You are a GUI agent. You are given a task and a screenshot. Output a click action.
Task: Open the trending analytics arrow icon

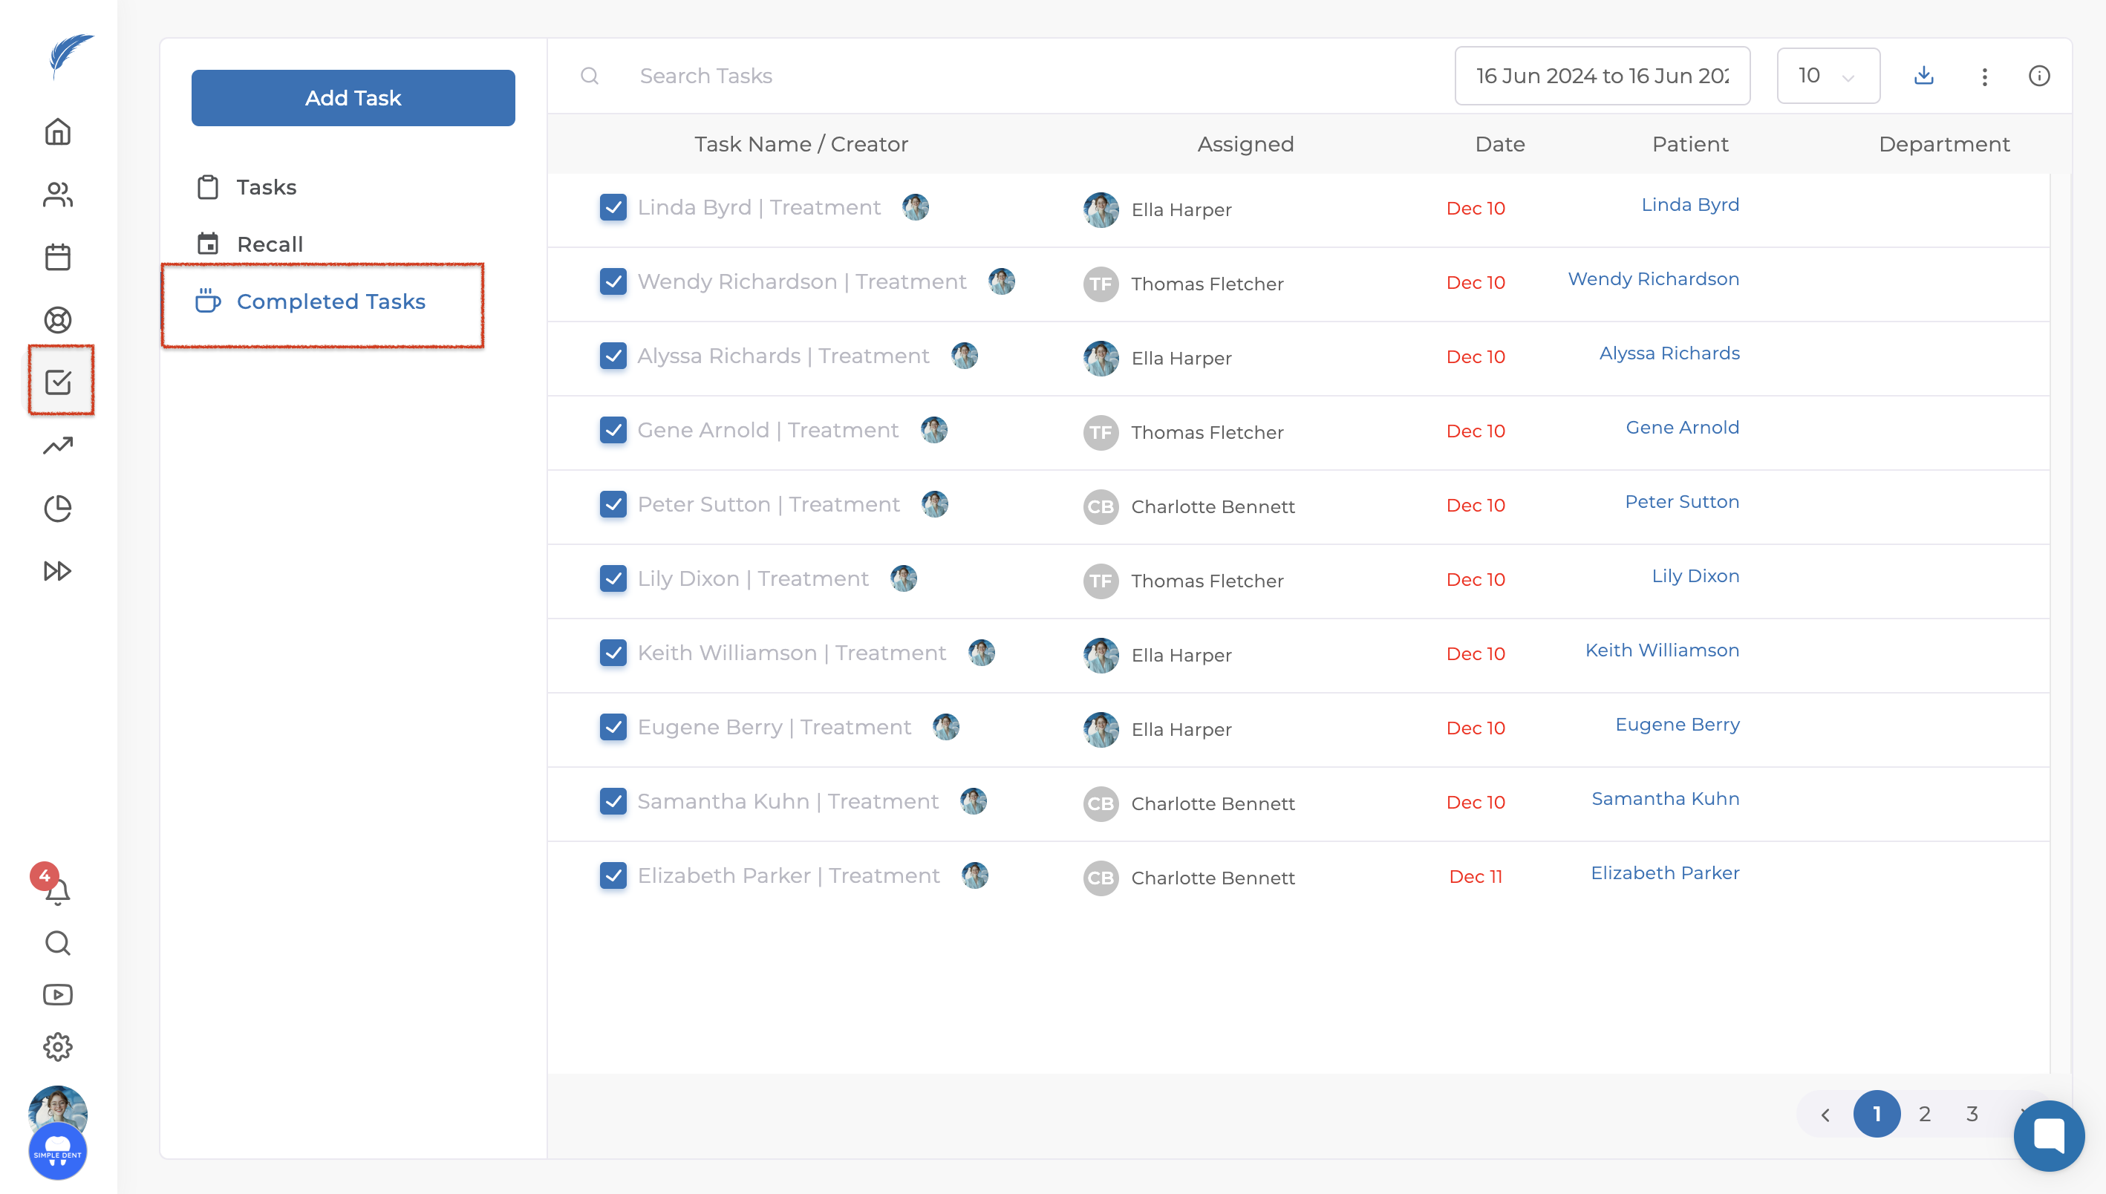click(57, 446)
